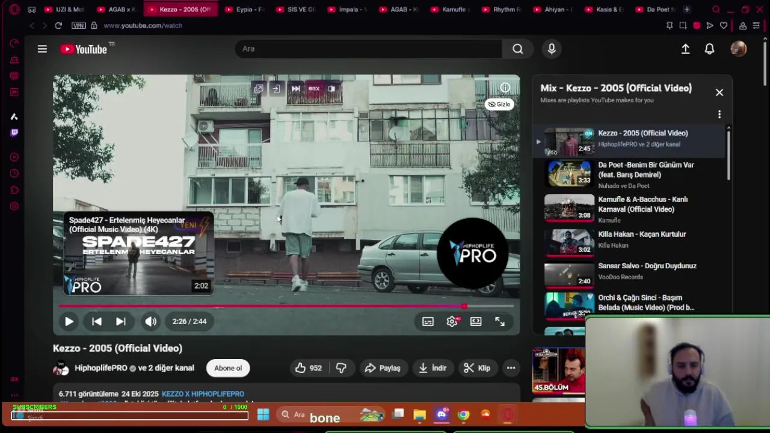Like the video with thumbs up
Viewport: 770px width, 433px height.
click(308, 368)
